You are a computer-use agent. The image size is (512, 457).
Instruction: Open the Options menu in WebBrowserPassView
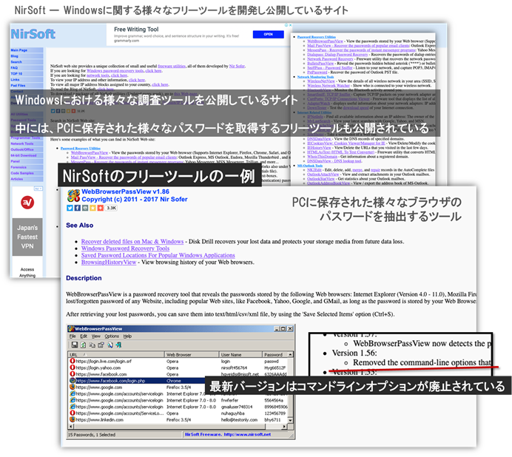coord(112,336)
